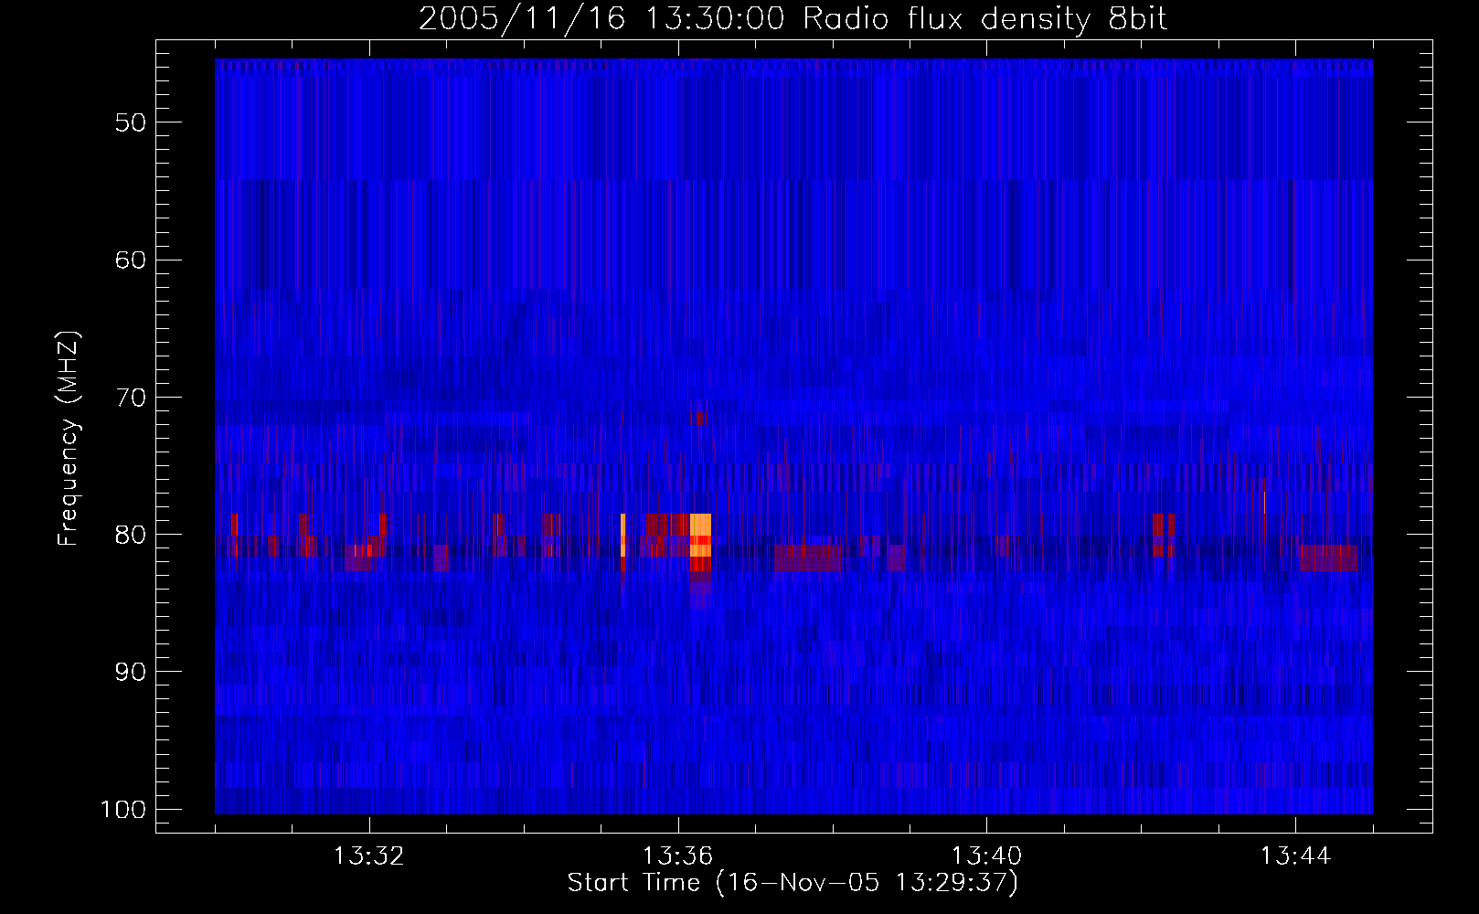
Task: Select the 100 tick label on the frequency axis
Action: tap(122, 810)
